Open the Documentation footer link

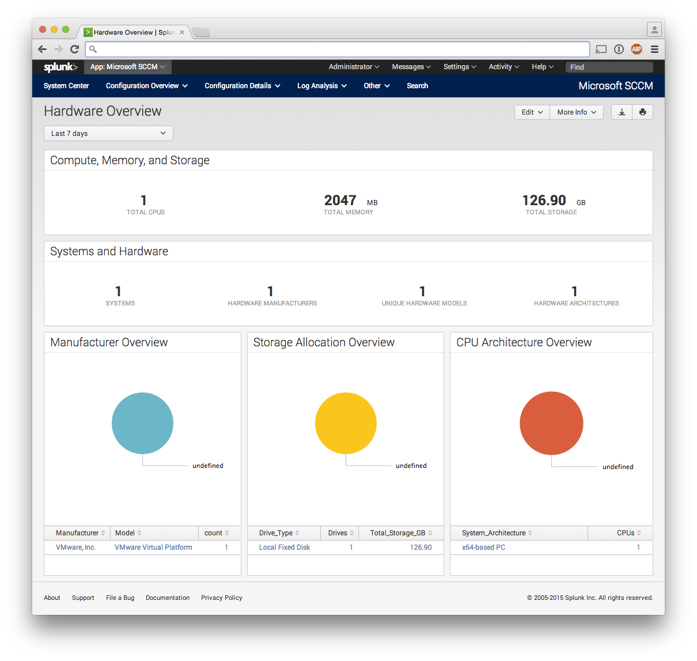pyautogui.click(x=168, y=598)
